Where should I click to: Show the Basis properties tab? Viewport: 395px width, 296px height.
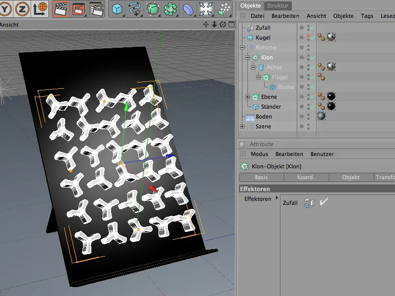tap(261, 178)
